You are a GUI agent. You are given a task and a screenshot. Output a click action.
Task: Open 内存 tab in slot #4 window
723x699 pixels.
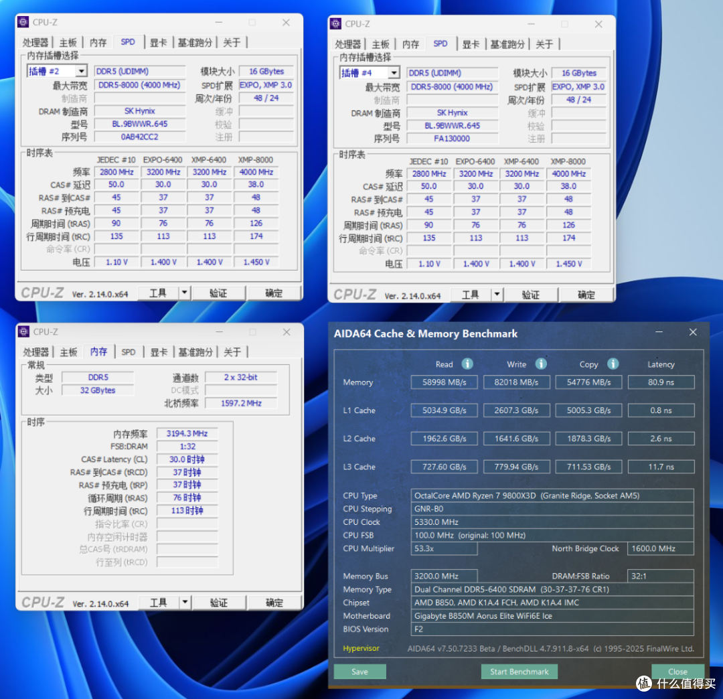point(410,44)
